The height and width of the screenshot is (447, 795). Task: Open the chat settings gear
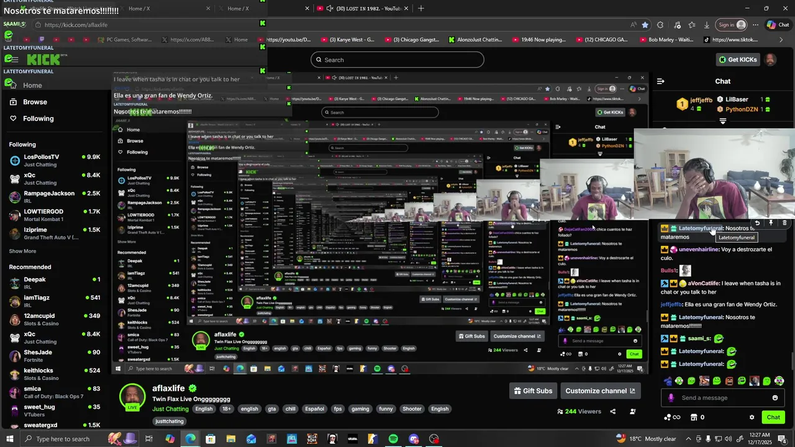click(752, 417)
